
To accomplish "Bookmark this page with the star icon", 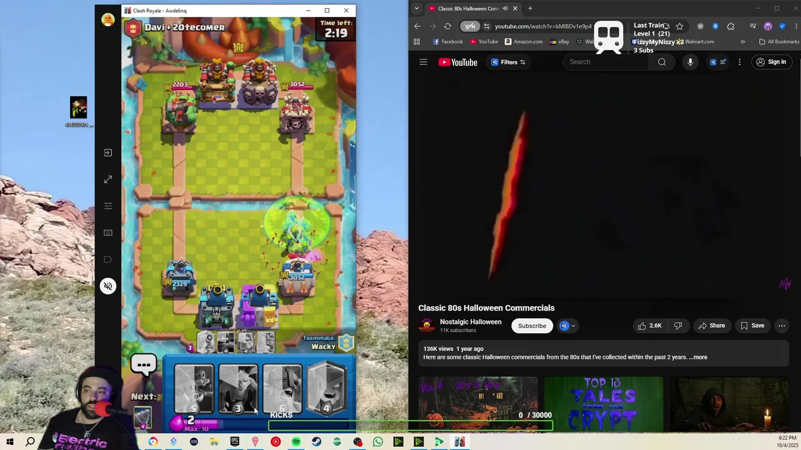I will 680,26.
